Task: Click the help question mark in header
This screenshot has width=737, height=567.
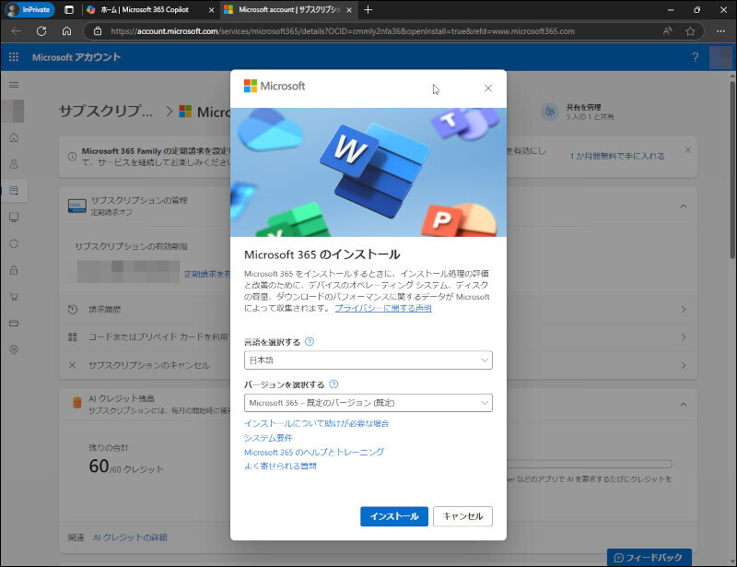Action: (x=695, y=57)
